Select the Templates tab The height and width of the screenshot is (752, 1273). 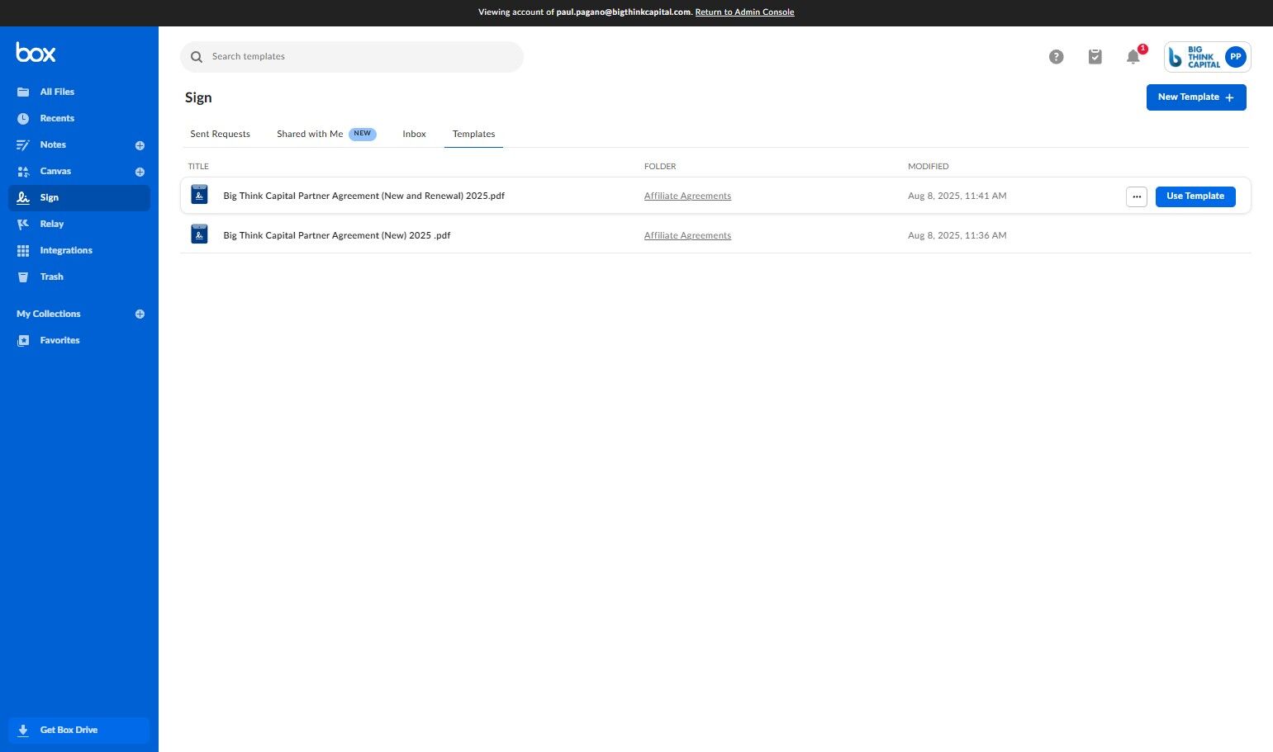(x=473, y=134)
